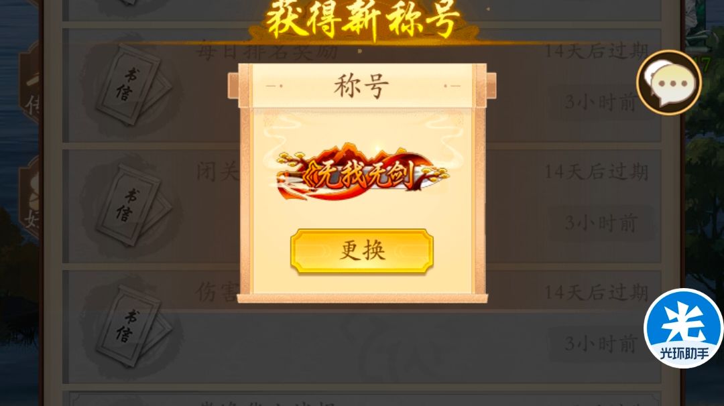Click the first 3小时前 timestamp
Screen dimensions: 724x406
click(x=601, y=103)
